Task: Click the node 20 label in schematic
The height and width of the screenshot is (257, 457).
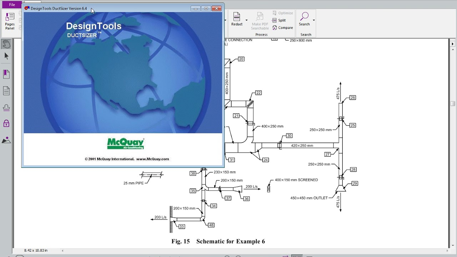Action: tap(241, 59)
